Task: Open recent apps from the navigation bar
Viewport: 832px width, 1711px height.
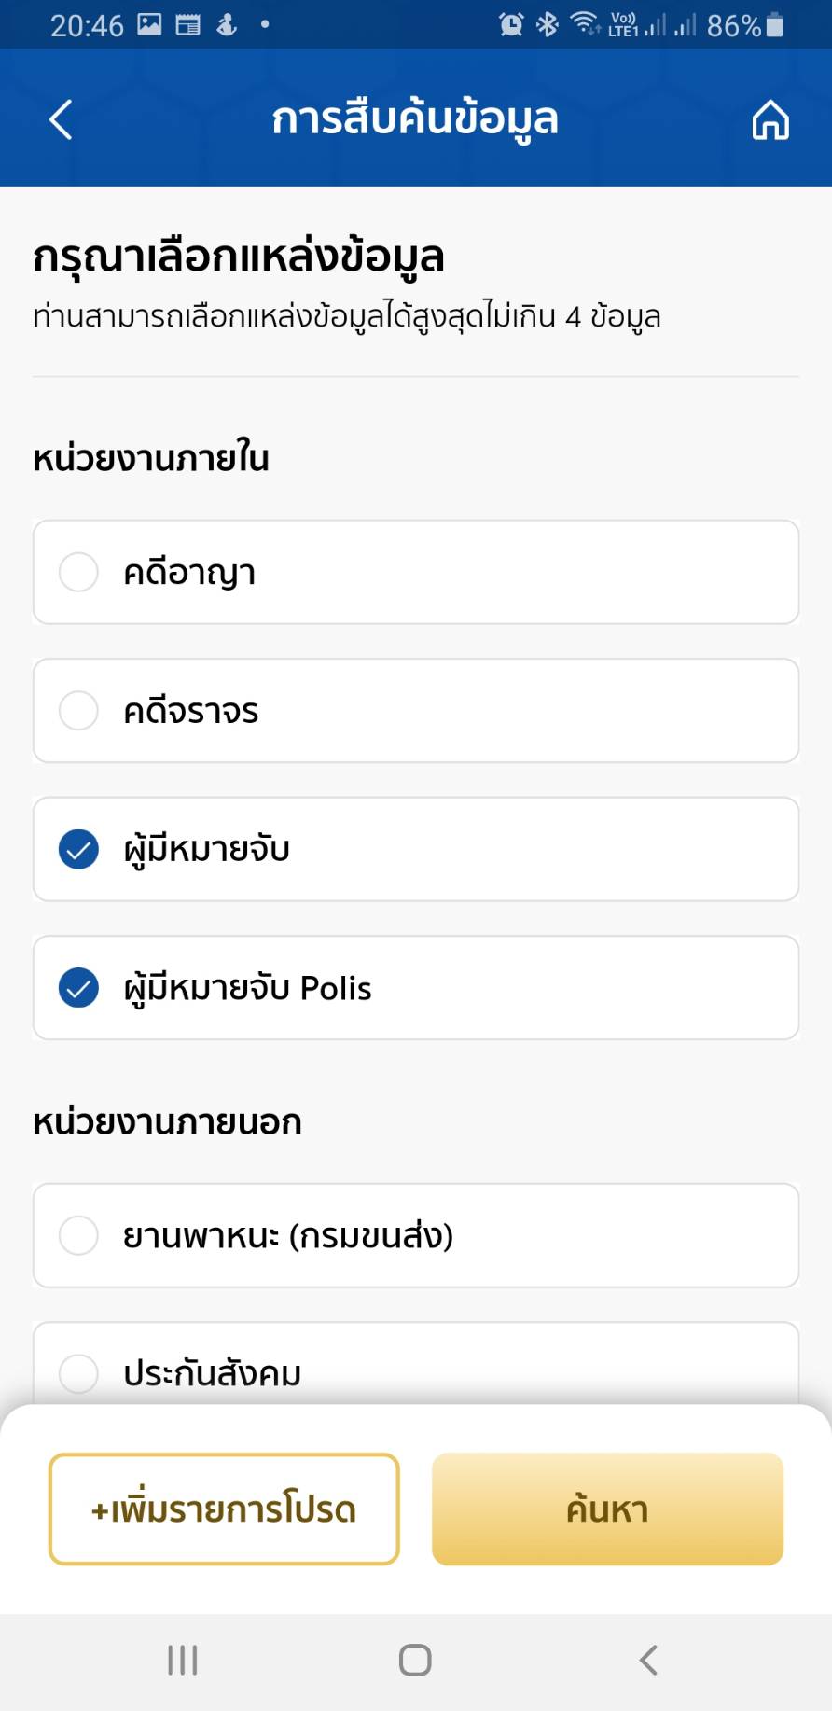Action: (x=183, y=1660)
